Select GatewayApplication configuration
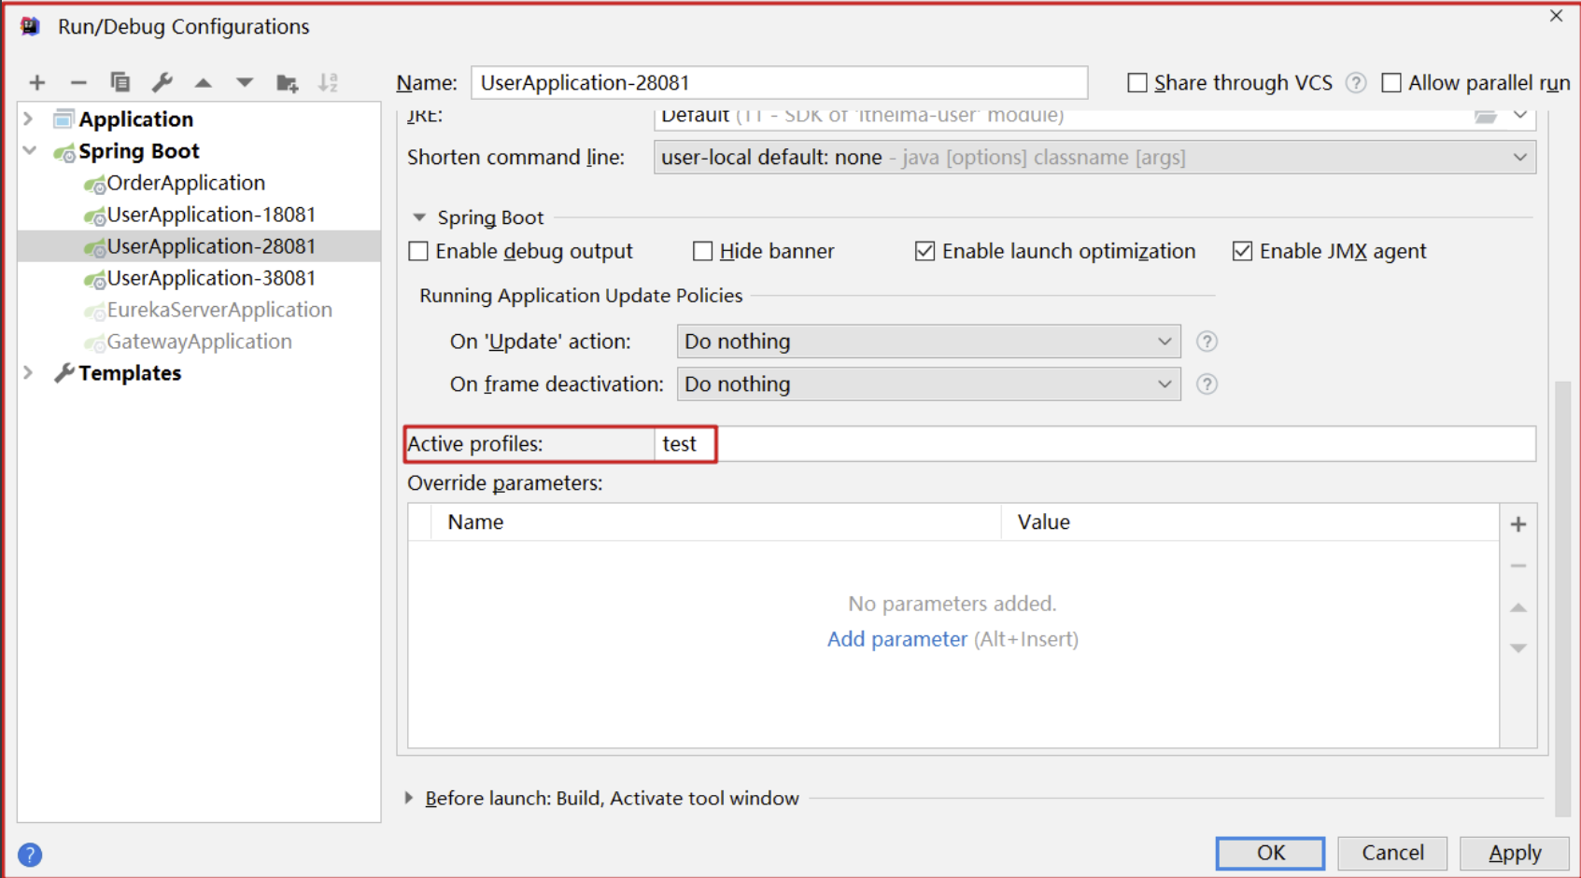This screenshot has height=878, width=1581. tap(199, 341)
